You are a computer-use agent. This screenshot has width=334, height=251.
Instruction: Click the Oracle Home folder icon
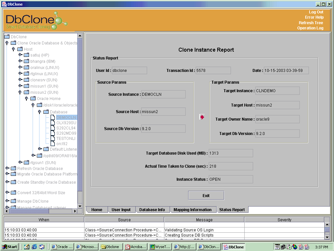[33, 98]
